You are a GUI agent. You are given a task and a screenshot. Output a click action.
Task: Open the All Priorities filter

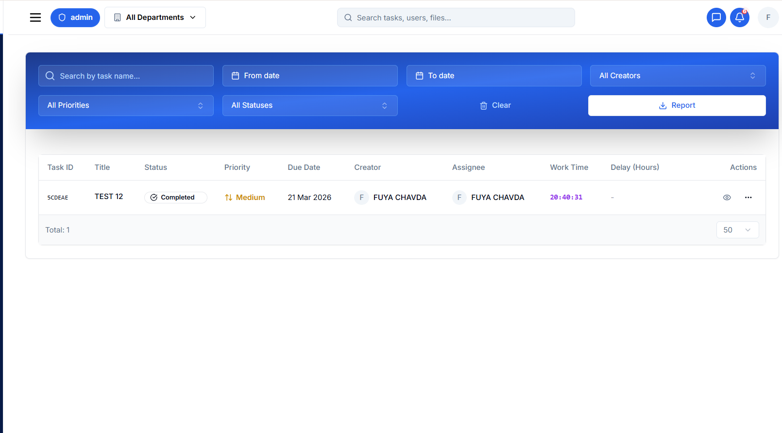click(x=126, y=105)
